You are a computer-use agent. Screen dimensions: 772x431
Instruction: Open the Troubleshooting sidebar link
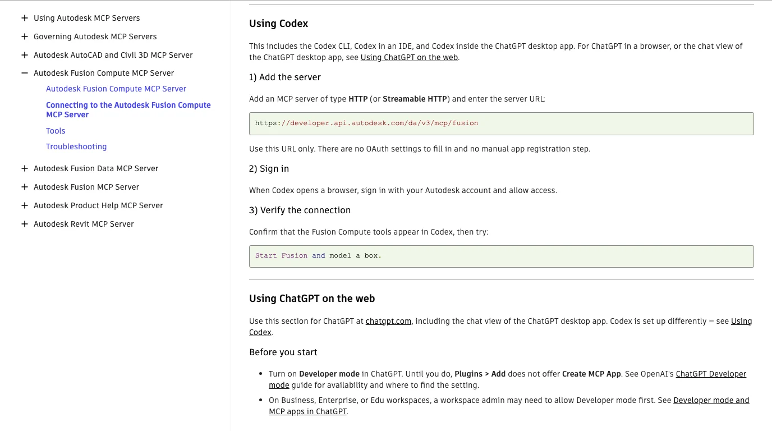click(76, 146)
